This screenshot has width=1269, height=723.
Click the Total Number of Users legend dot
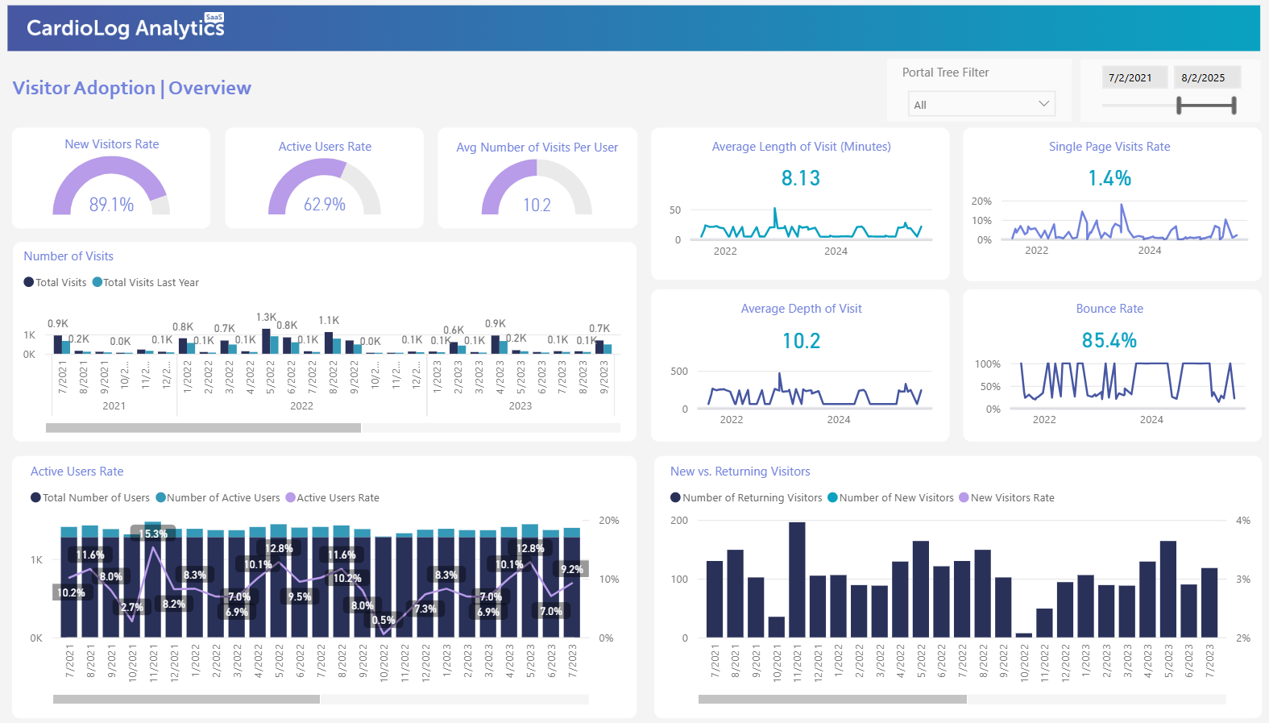click(x=35, y=497)
